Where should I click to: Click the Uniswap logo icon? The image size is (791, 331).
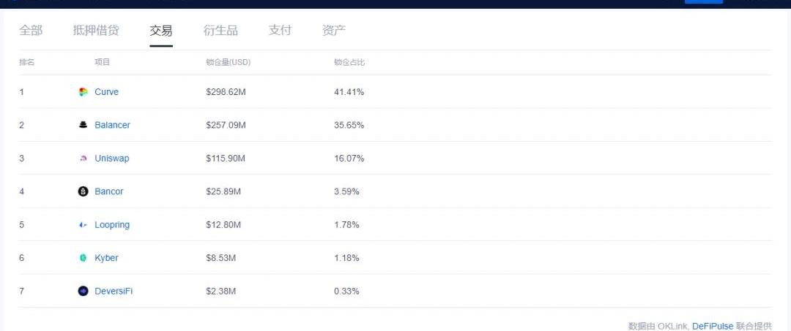coord(83,159)
